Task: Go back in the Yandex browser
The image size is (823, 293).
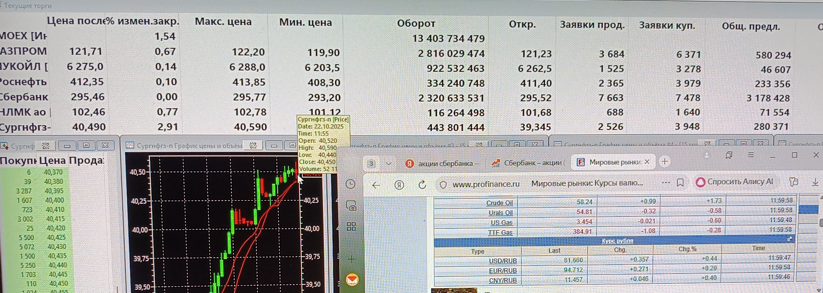Action: pyautogui.click(x=376, y=185)
